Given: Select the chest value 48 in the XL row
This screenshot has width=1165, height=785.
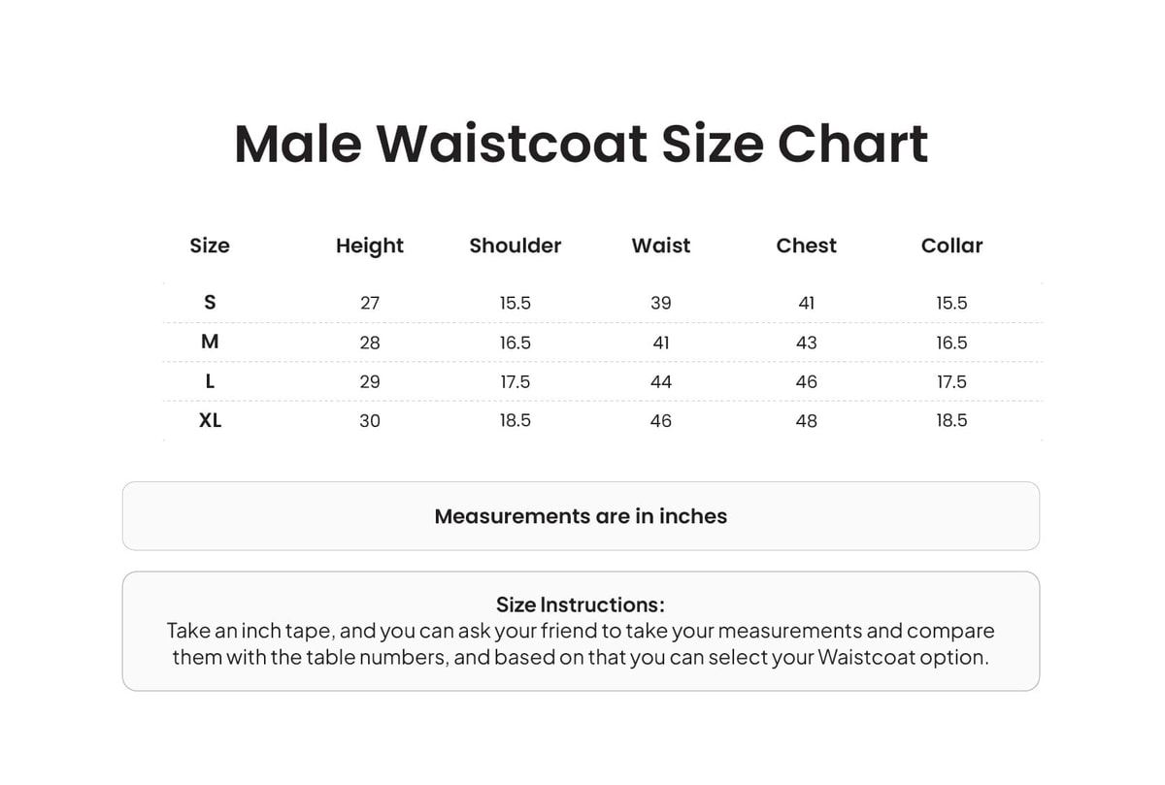Looking at the screenshot, I should 807,421.
